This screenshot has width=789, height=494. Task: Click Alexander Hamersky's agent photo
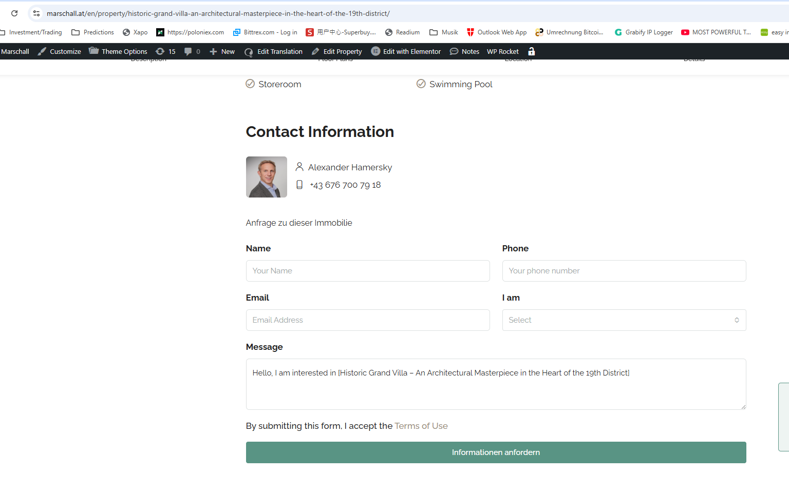[x=267, y=177]
